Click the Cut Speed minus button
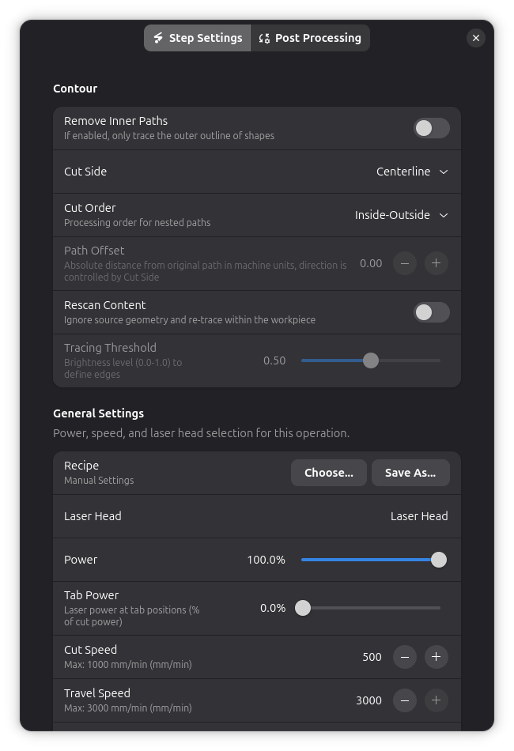 pos(405,657)
